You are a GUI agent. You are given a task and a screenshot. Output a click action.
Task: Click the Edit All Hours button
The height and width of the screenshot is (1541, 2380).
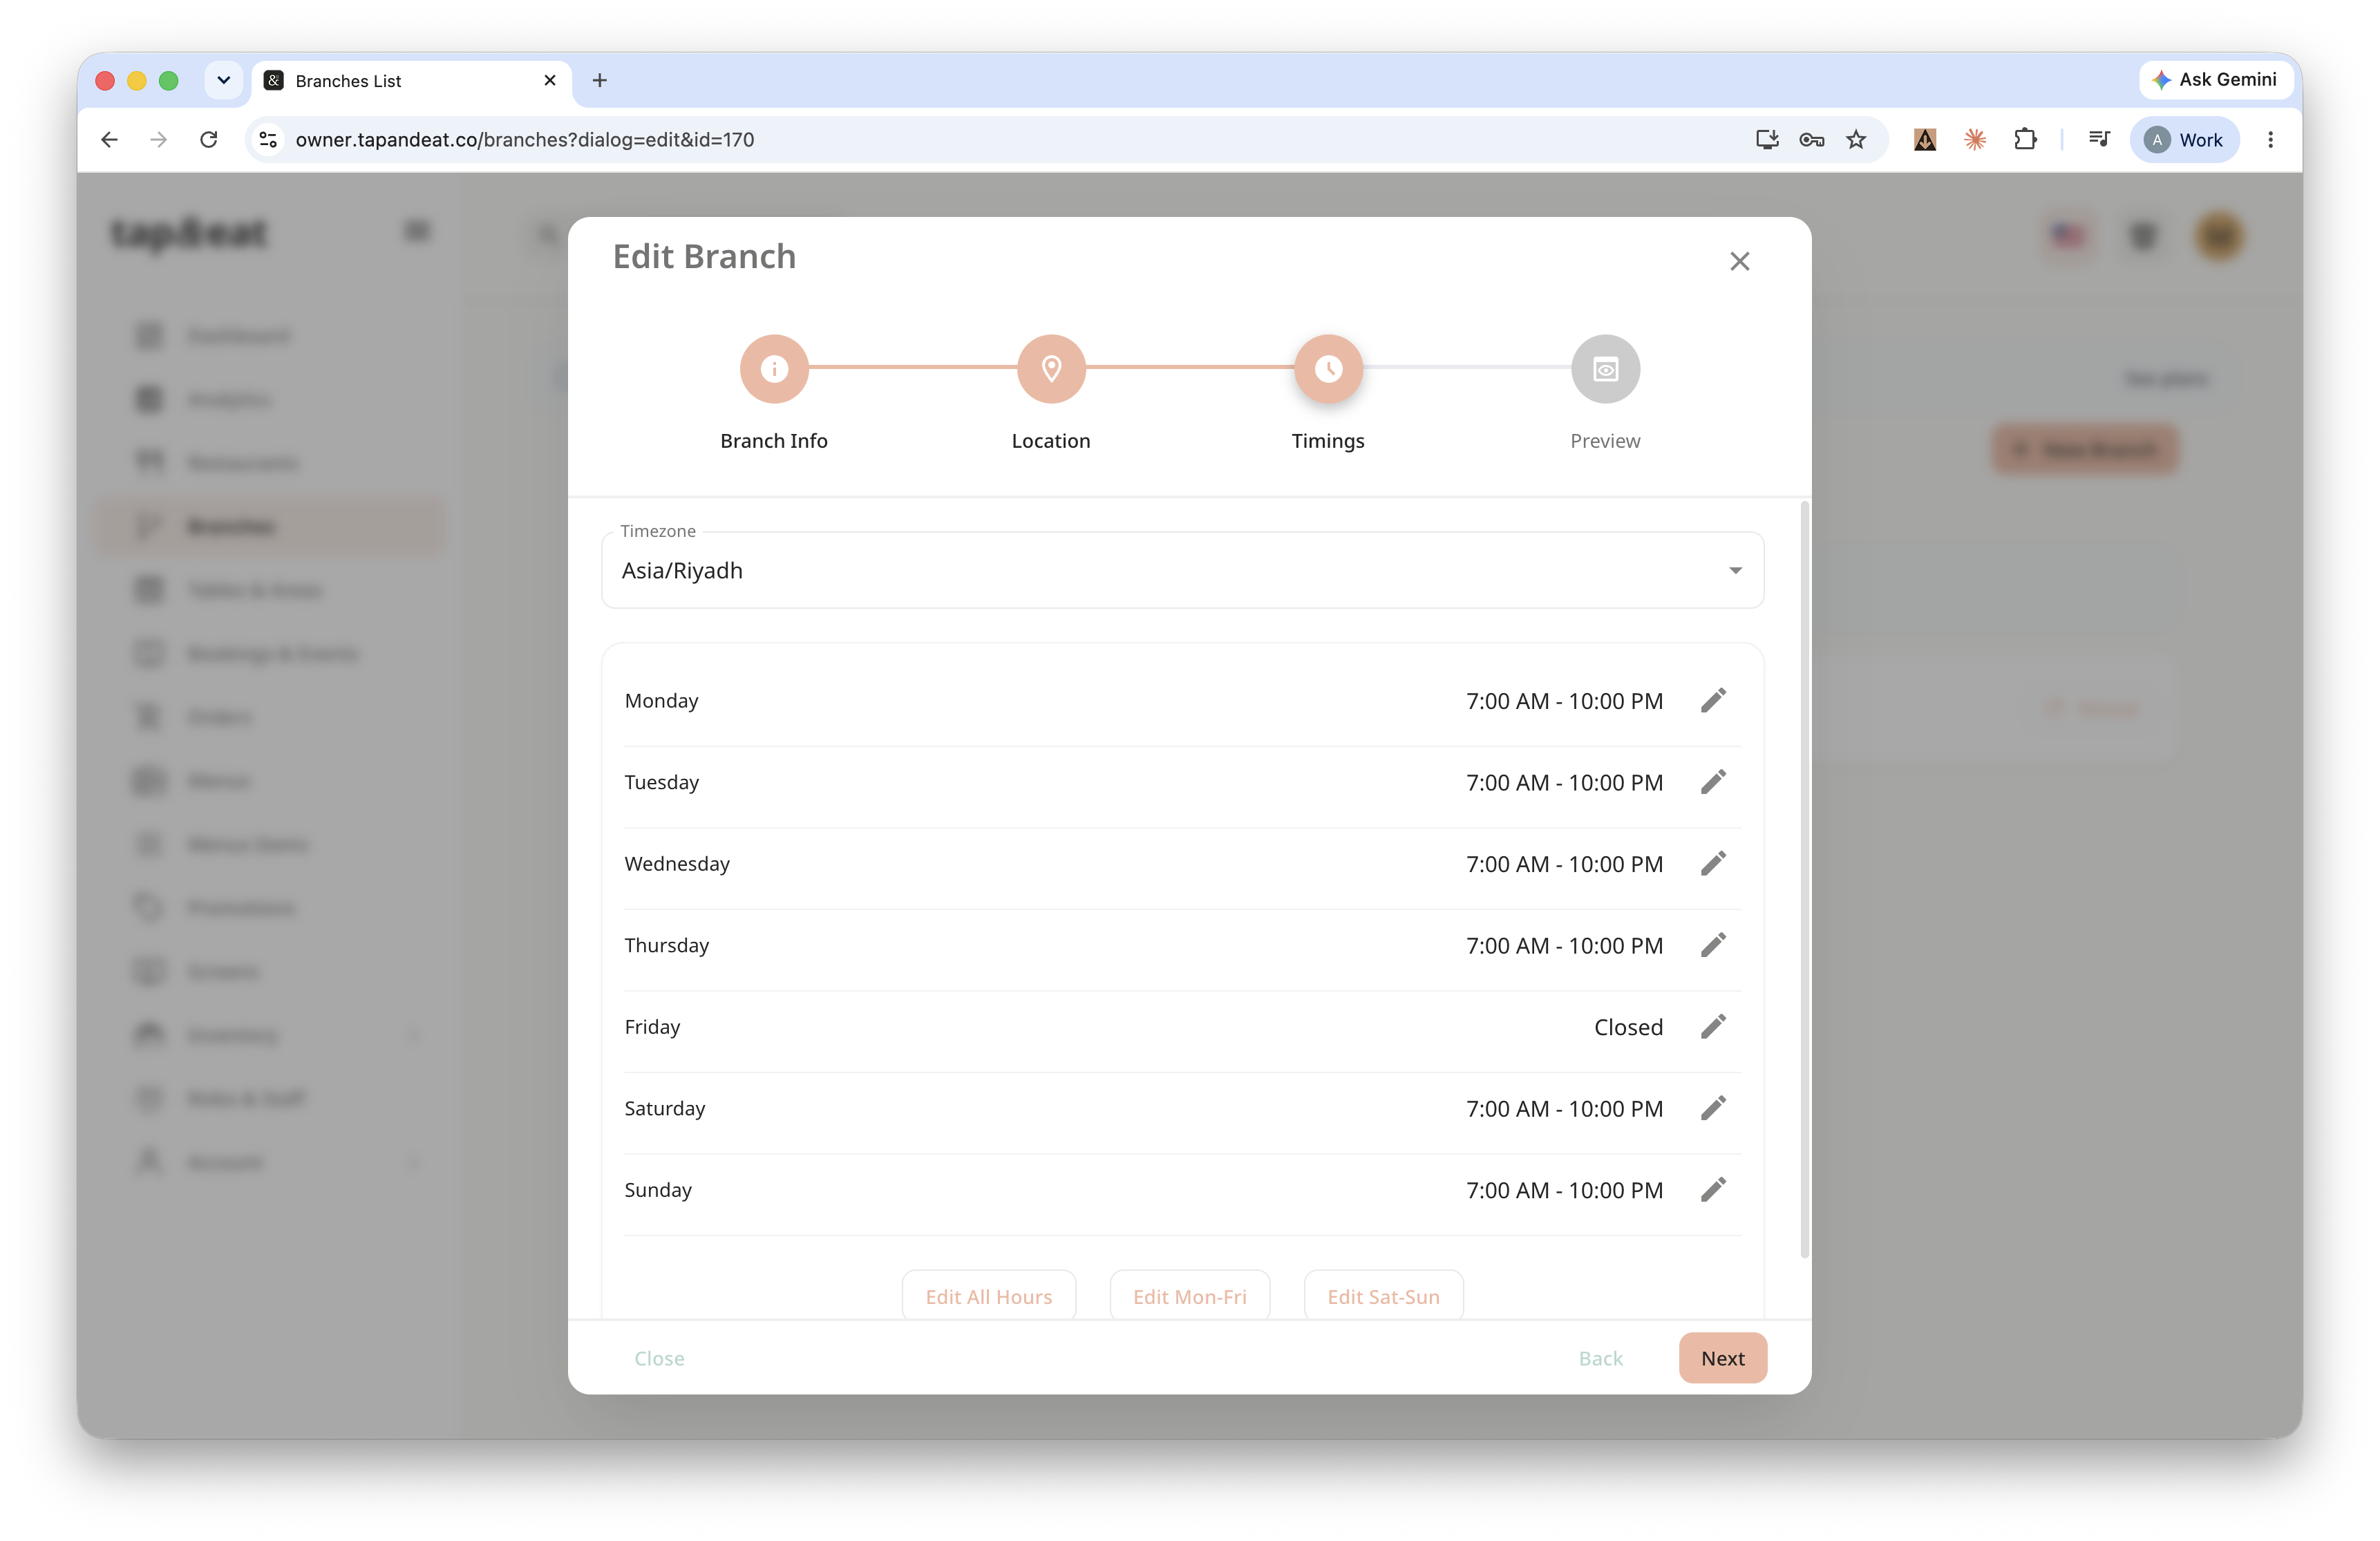(988, 1296)
